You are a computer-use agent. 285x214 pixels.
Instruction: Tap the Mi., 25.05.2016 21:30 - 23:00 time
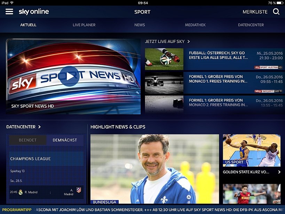click(x=270, y=56)
